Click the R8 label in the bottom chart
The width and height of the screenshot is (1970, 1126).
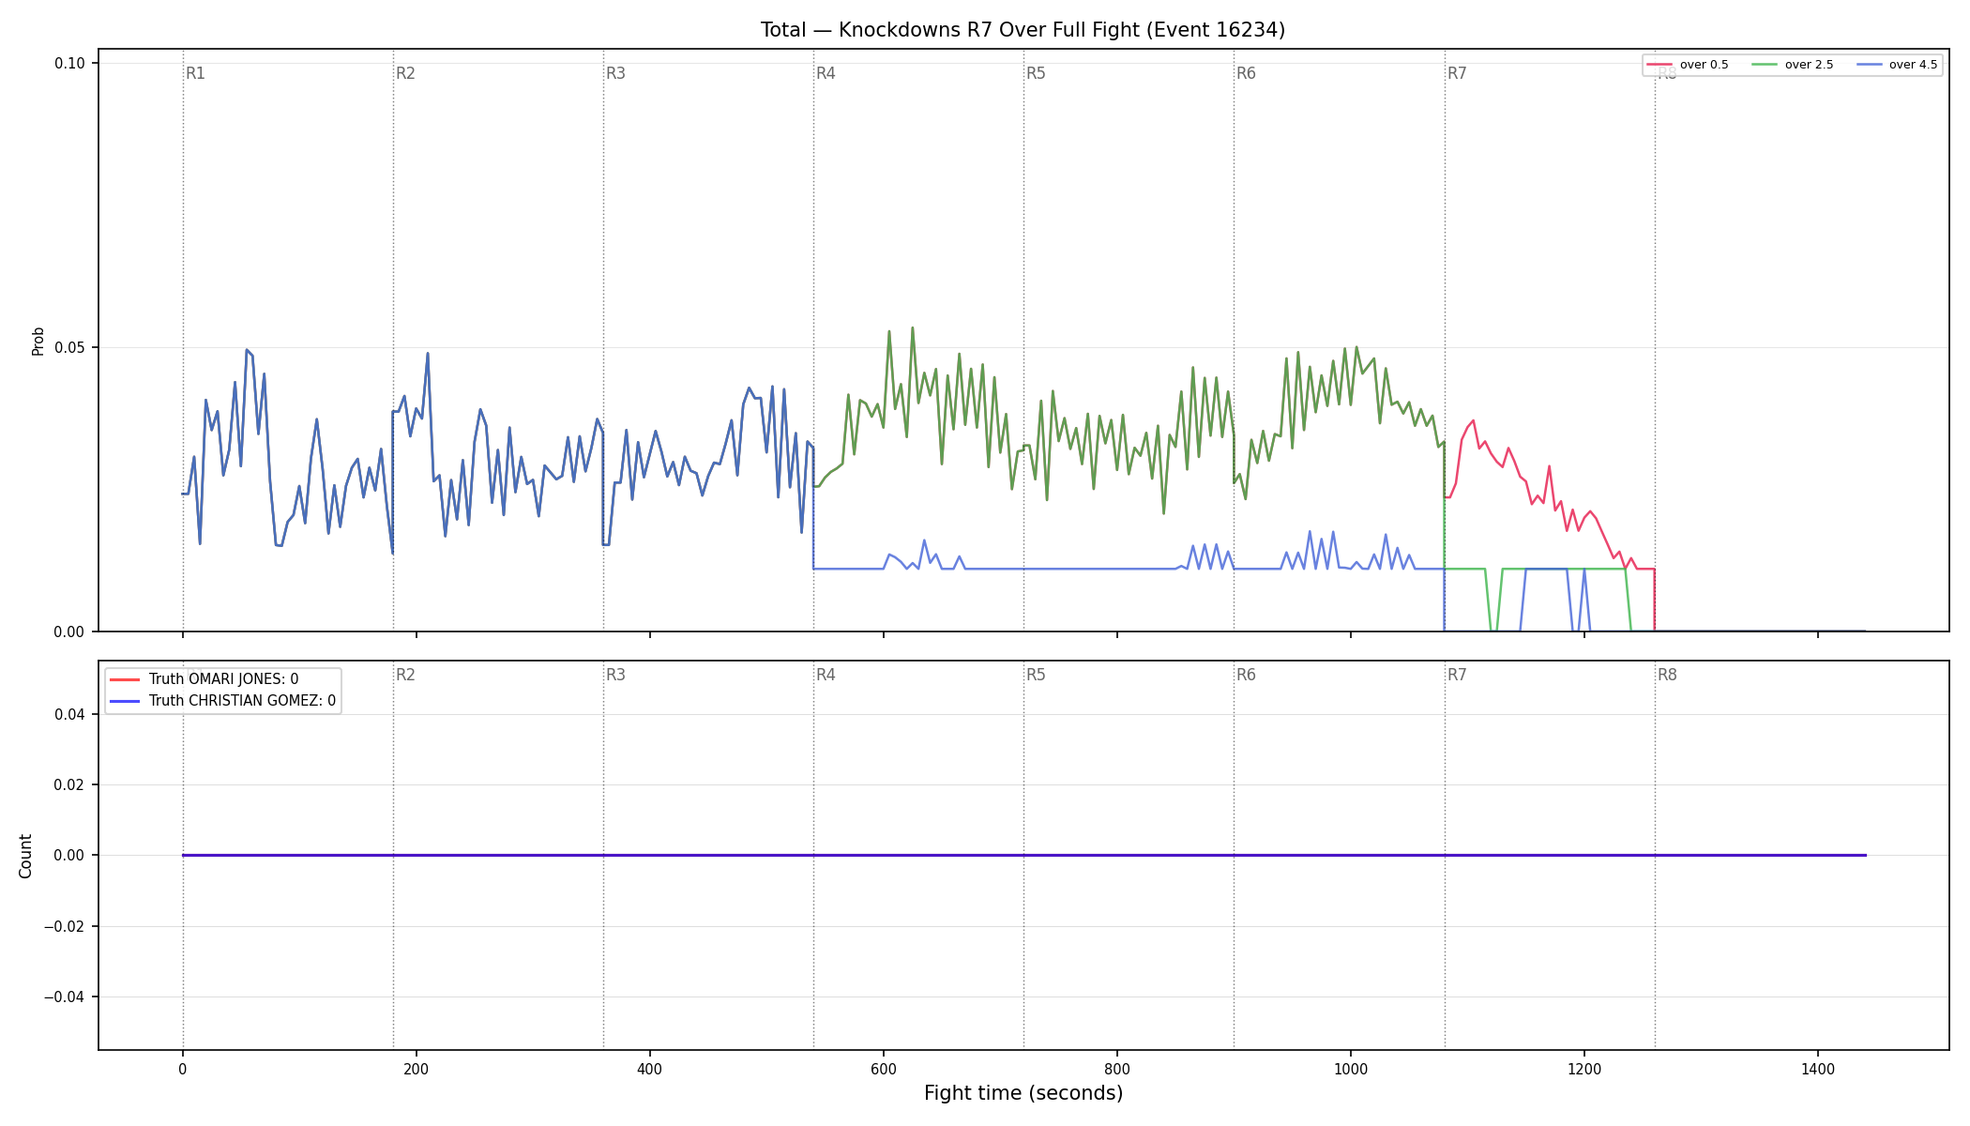point(1667,675)
